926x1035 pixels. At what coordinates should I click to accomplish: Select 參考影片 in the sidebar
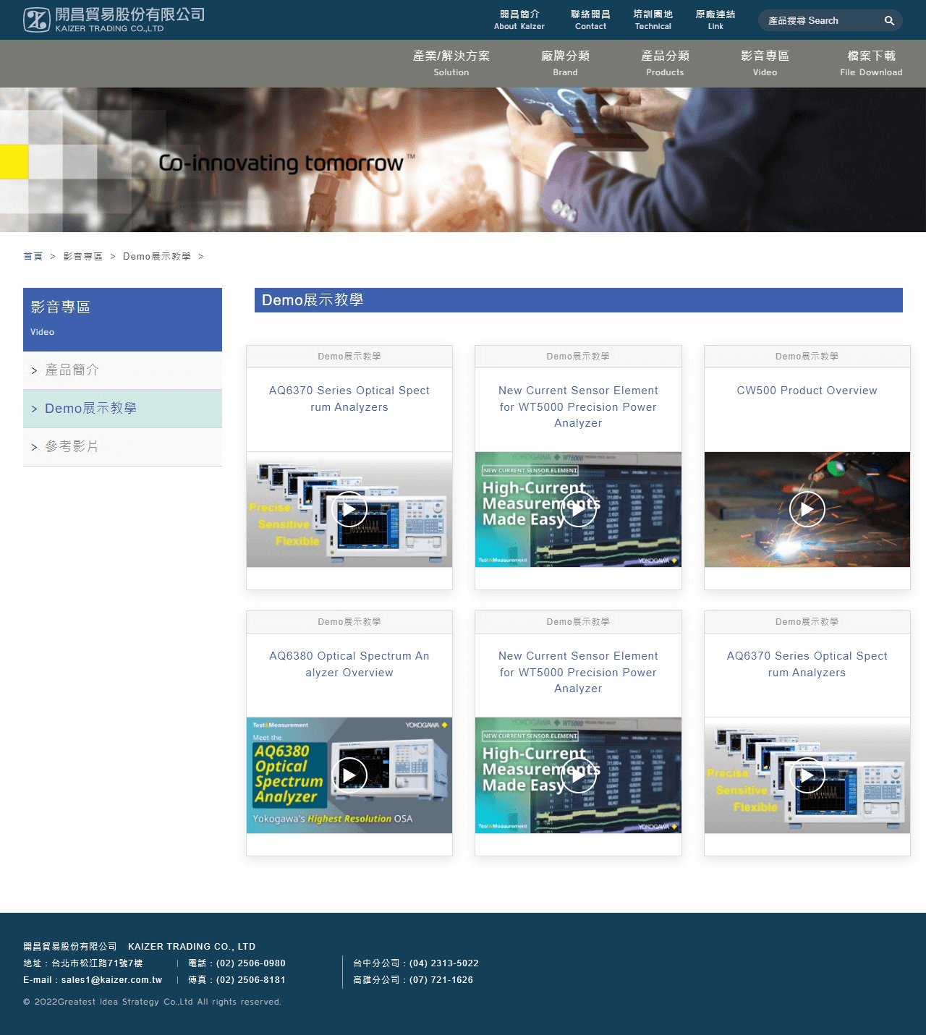point(122,447)
